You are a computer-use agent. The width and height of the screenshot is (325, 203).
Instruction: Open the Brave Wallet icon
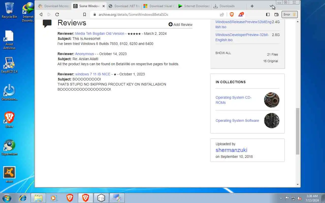click(x=277, y=14)
